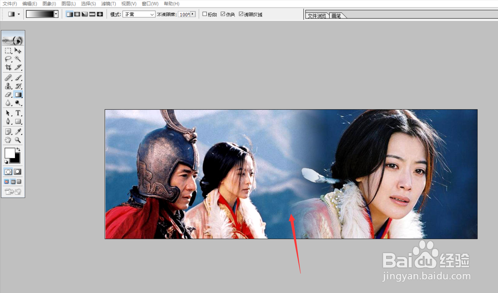Select the Slice tool

18,67
